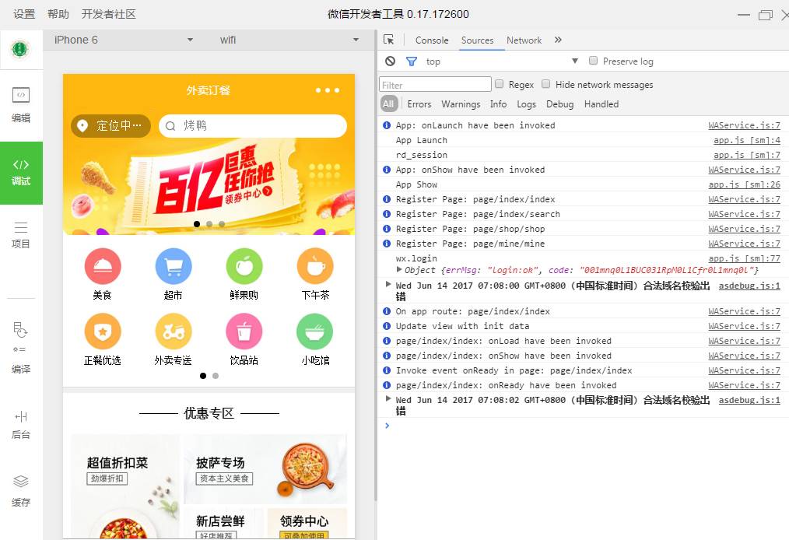Open the top execution context dropdown
789x540 pixels.
point(502,61)
